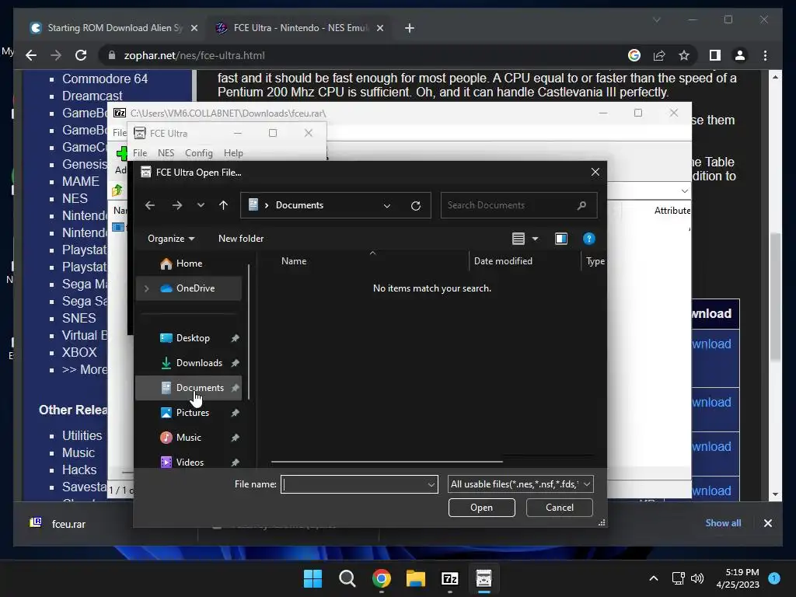Viewport: 796px width, 597px height.
Task: Open the file type filter combo box
Action: click(x=520, y=484)
